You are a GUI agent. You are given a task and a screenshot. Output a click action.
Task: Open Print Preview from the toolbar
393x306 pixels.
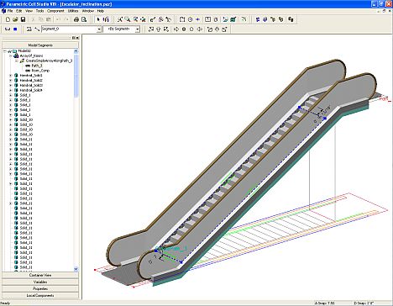pyautogui.click(x=84, y=19)
